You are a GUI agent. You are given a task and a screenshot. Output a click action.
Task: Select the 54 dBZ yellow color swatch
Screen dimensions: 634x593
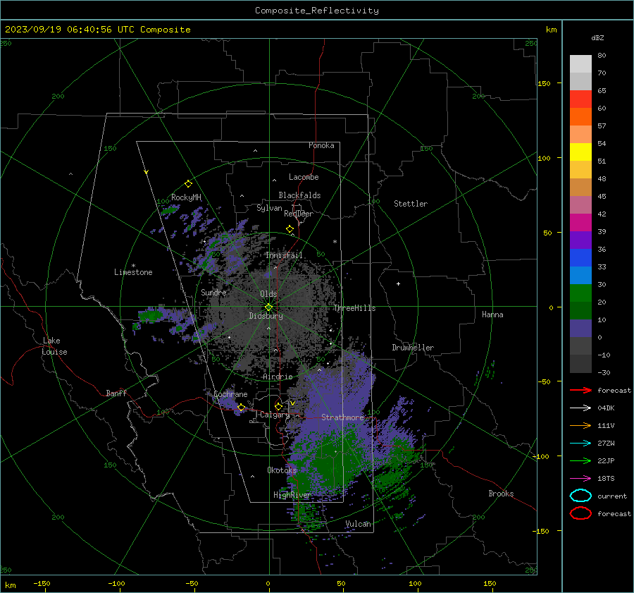coord(580,152)
